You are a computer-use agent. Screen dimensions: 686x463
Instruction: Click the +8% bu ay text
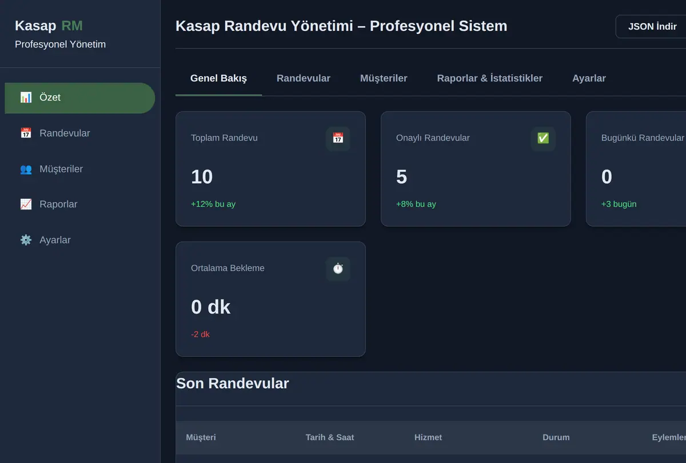416,204
